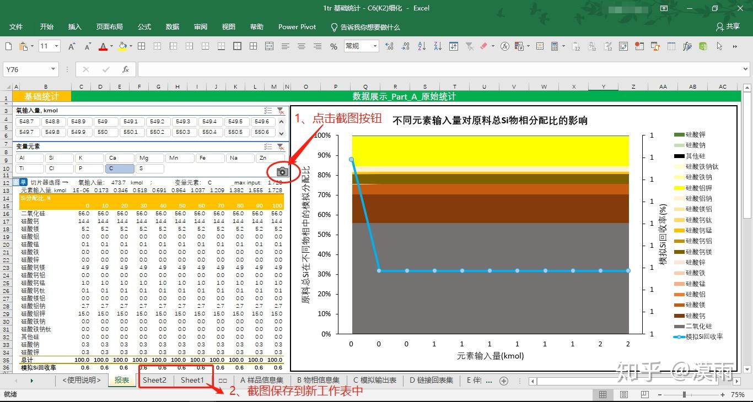Open the C 模拟输出表 sheet tab

[x=374, y=380]
